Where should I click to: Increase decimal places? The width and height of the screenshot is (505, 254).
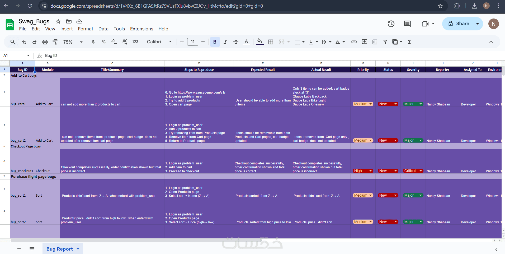125,42
